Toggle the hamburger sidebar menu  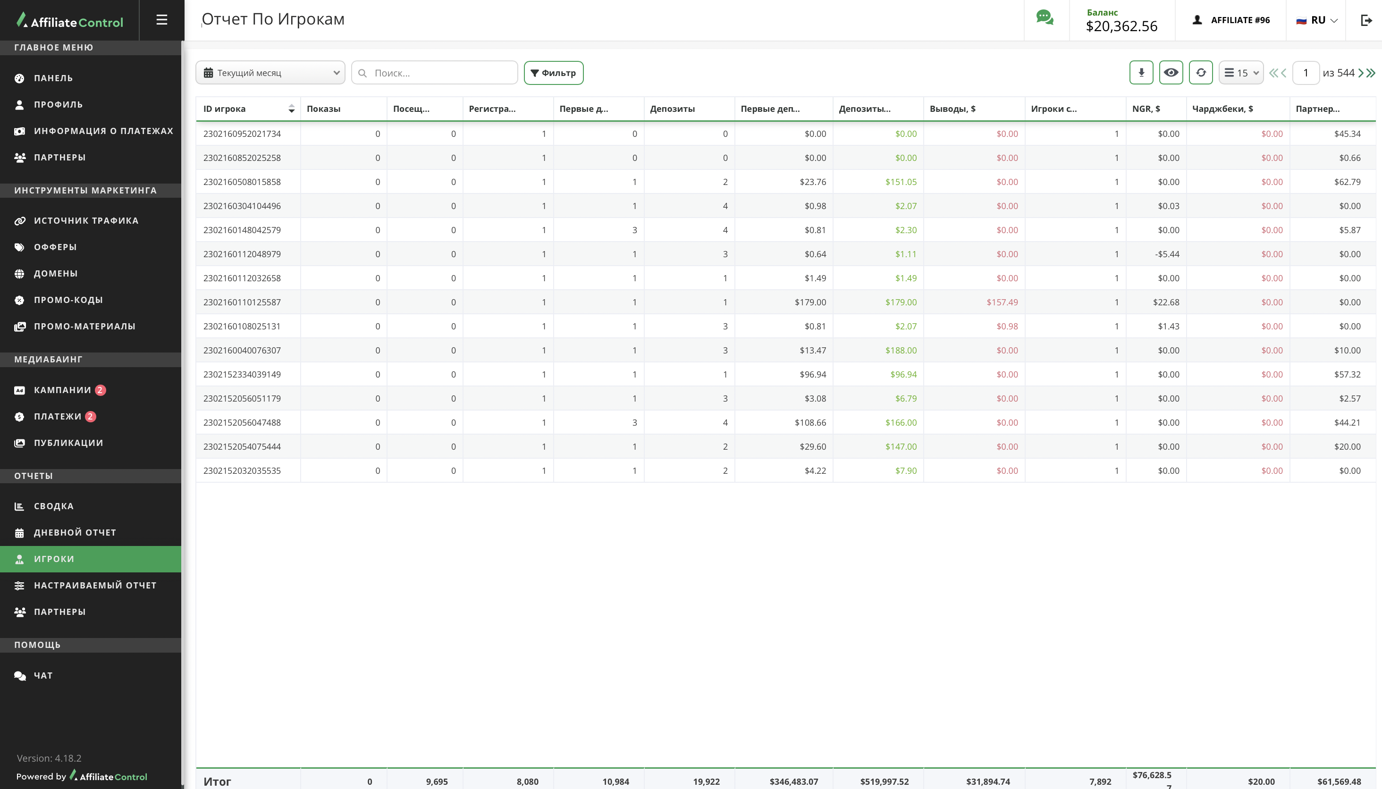(x=161, y=20)
